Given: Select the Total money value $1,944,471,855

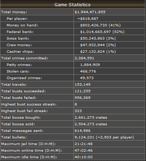Looking at the screenshot, I should (90, 12).
